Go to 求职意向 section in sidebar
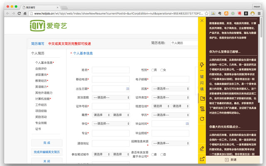 click(x=42, y=75)
